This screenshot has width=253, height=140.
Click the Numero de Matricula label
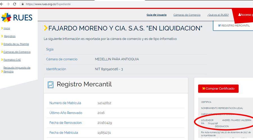point(65,103)
